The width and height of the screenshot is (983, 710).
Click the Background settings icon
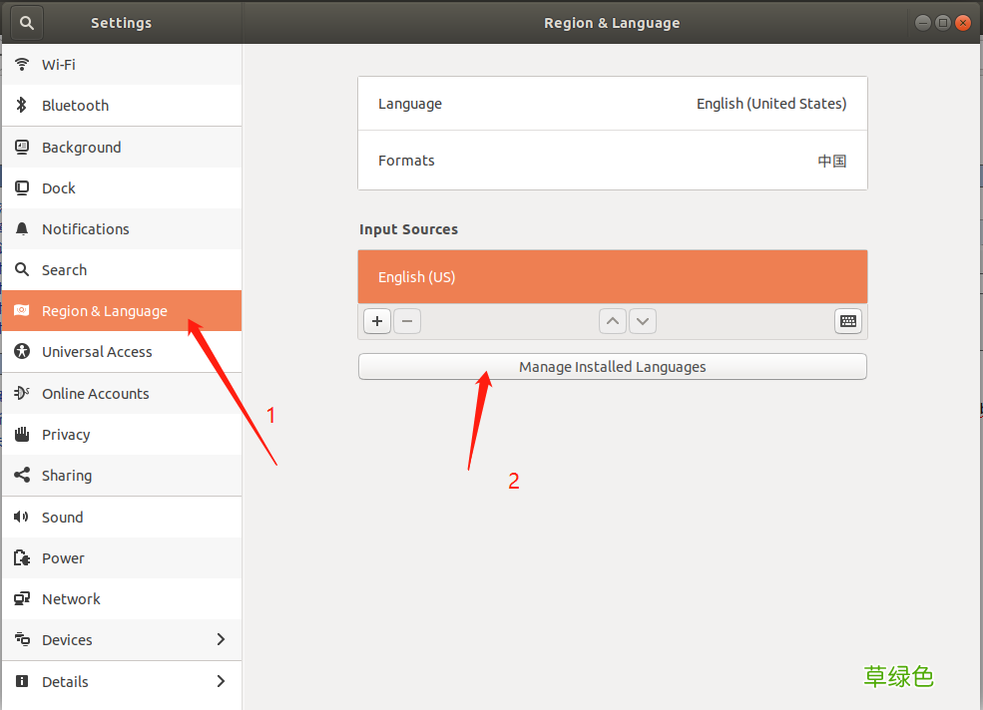[22, 147]
